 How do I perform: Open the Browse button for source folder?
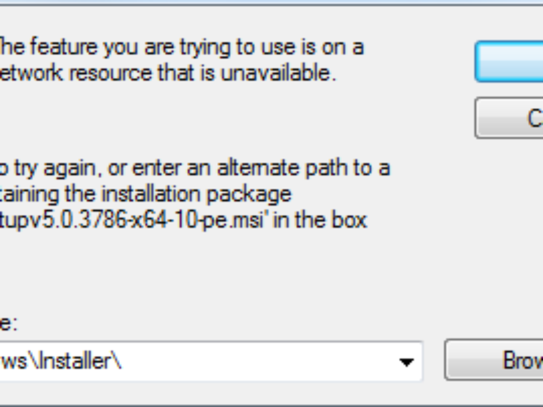494,360
